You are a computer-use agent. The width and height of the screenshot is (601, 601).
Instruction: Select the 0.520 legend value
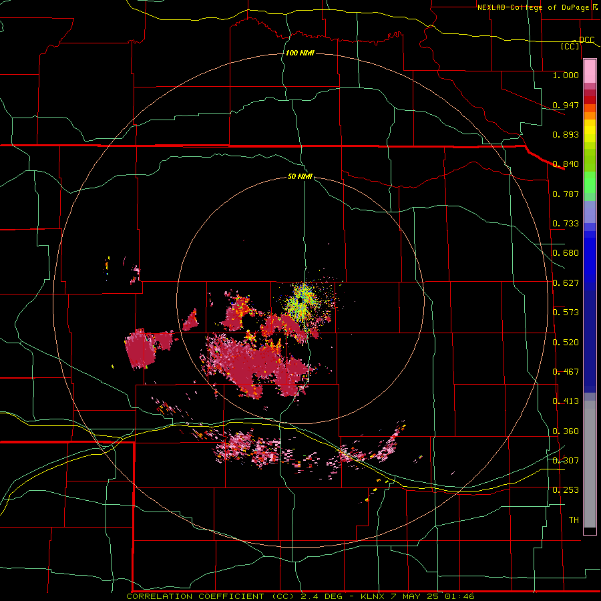(566, 343)
